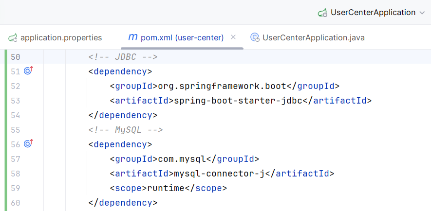Click the chevron next to UserCenterApplication
This screenshot has width=431, height=211.
pyautogui.click(x=422, y=13)
